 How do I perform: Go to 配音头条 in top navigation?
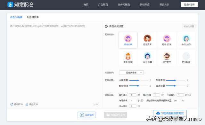[x=164, y=4]
